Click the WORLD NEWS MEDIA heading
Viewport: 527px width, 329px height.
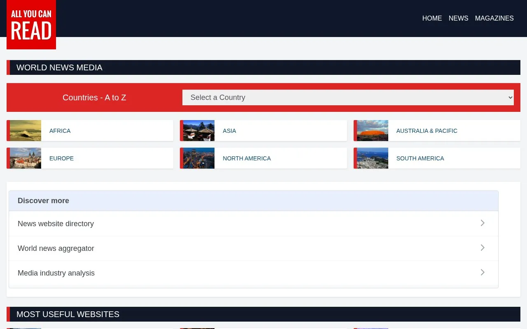click(x=59, y=67)
